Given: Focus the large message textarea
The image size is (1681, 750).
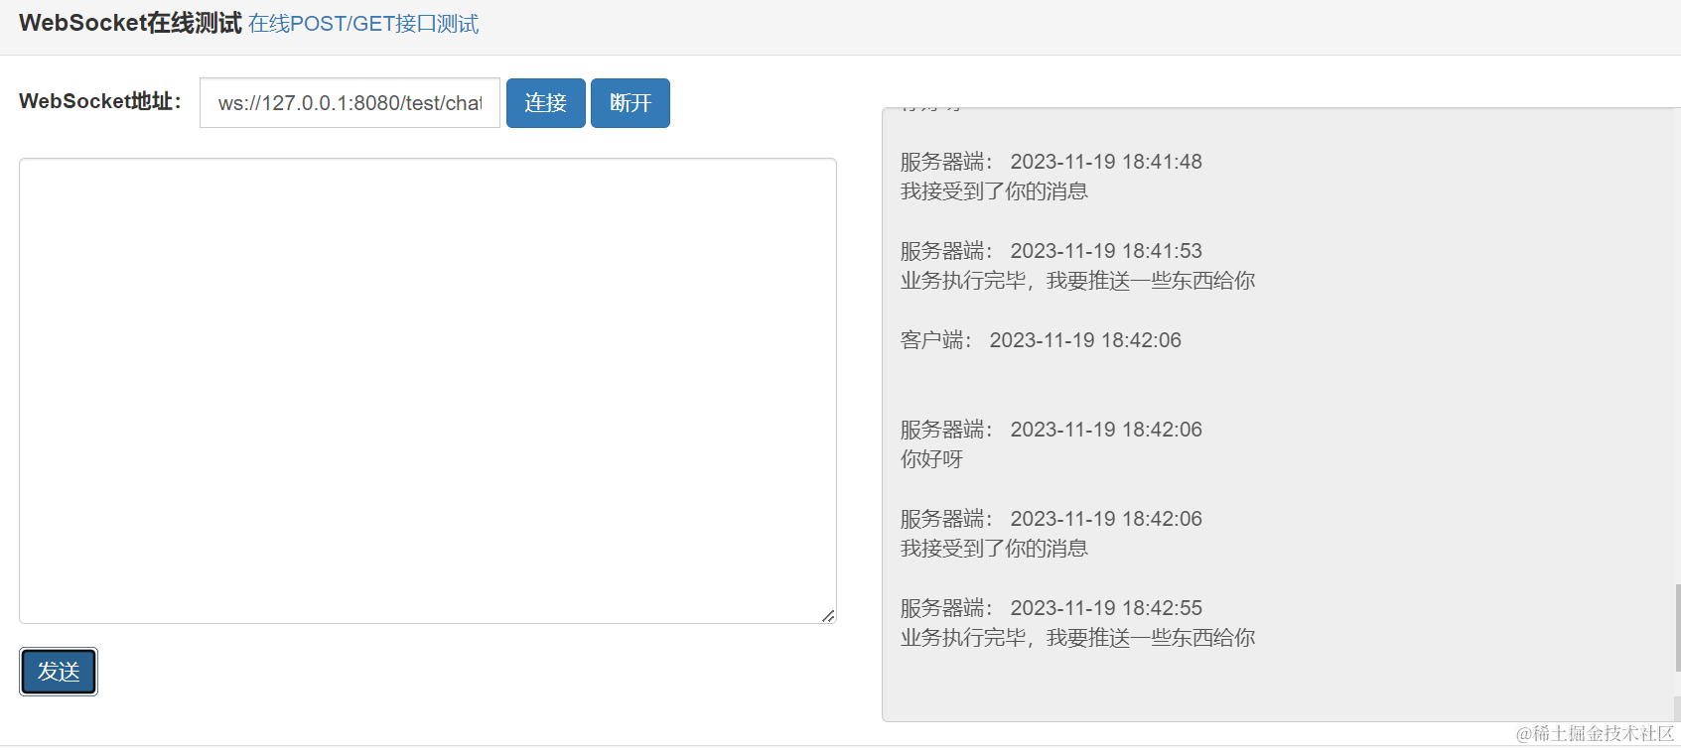Looking at the screenshot, I should coord(428,391).
